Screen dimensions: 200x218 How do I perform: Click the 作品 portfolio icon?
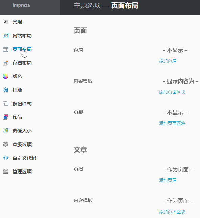(6, 117)
